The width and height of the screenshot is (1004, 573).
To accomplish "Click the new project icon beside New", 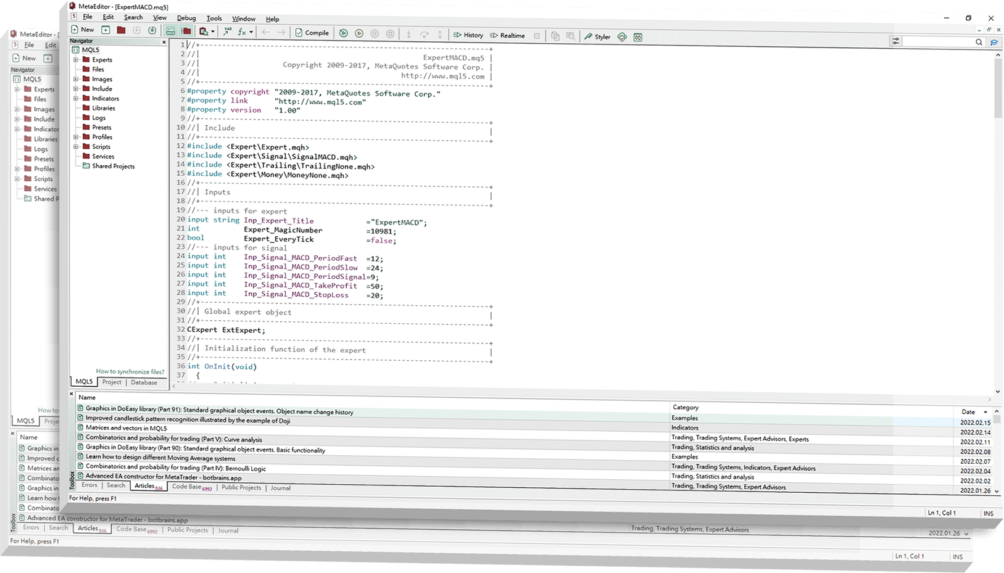I will (106, 30).
